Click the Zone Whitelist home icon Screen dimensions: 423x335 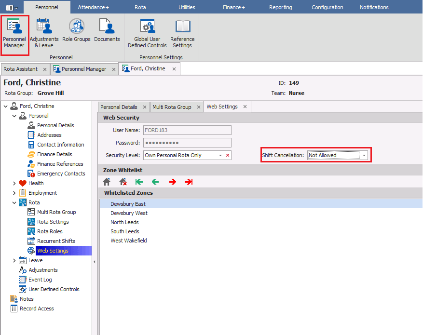tap(107, 182)
